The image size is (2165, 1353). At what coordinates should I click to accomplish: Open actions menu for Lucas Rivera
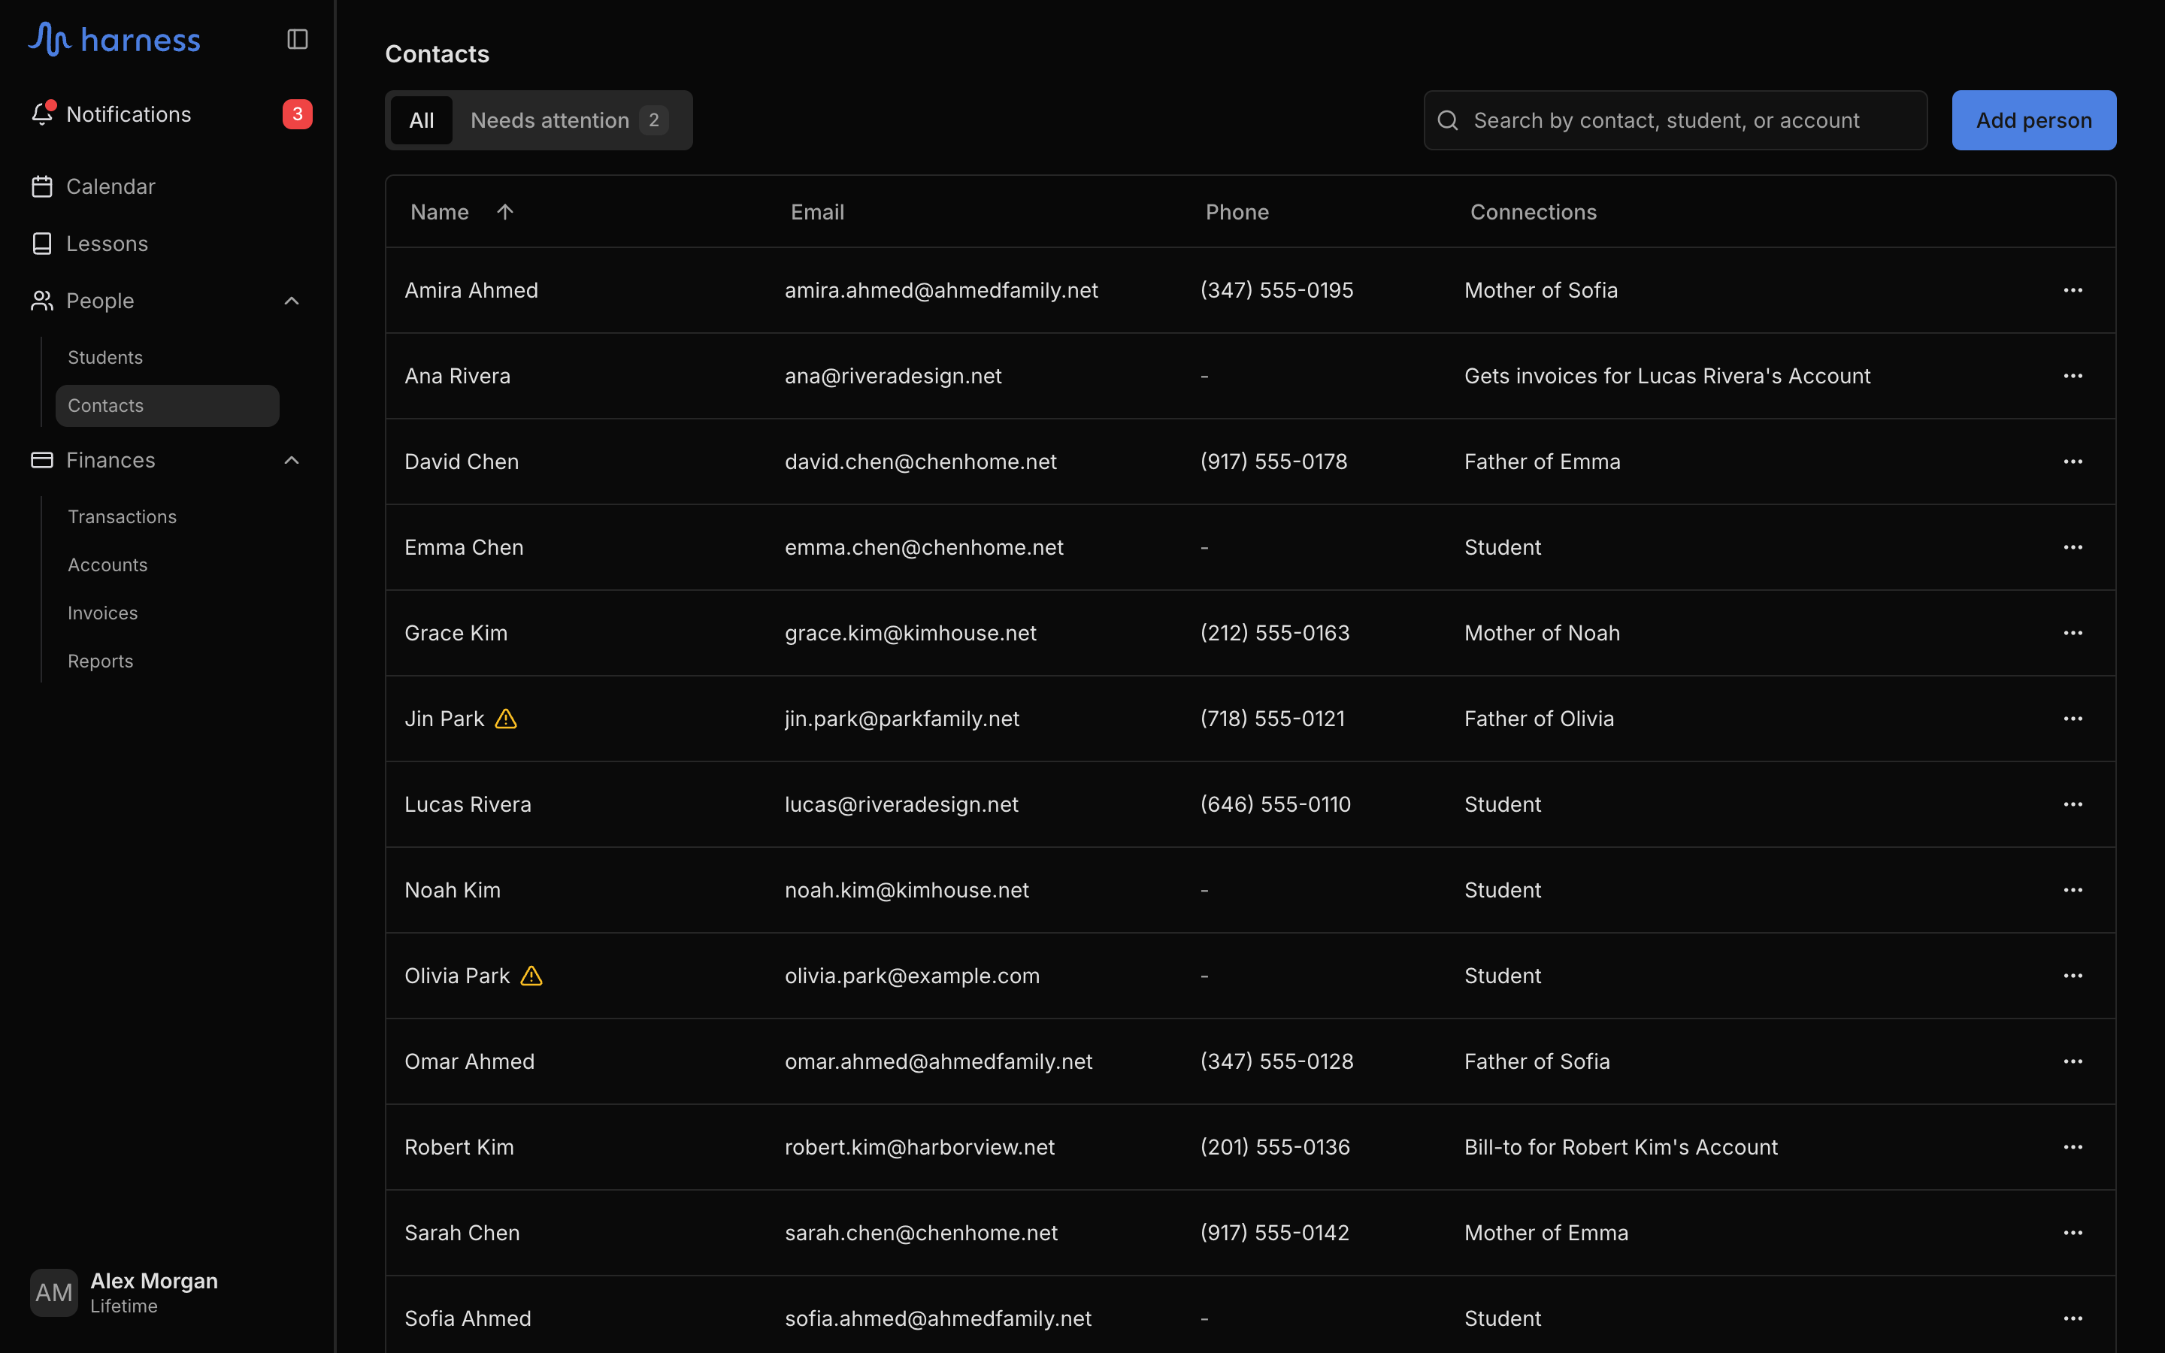coord(2073,804)
